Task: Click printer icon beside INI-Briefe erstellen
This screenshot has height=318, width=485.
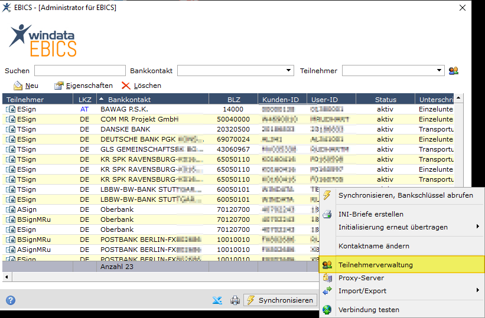Action: point(327,214)
